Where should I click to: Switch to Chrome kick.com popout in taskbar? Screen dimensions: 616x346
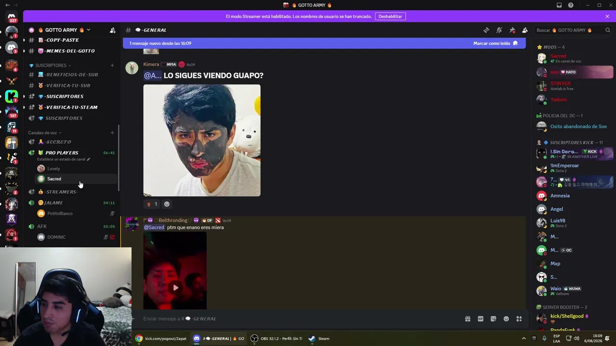click(161, 338)
